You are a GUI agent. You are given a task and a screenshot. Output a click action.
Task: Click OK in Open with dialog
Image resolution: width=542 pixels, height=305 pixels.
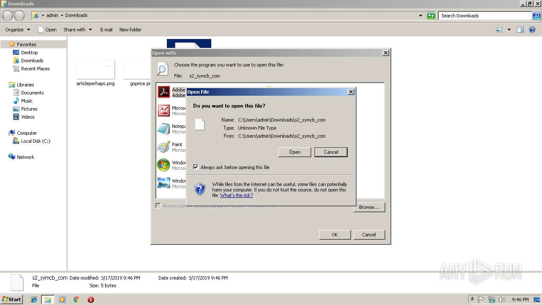pyautogui.click(x=335, y=235)
